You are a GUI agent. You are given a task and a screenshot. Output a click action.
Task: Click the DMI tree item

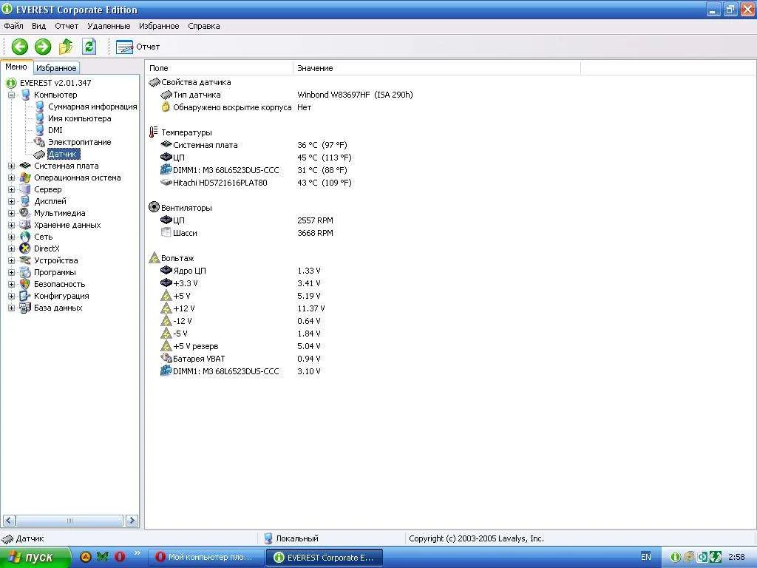pos(55,130)
